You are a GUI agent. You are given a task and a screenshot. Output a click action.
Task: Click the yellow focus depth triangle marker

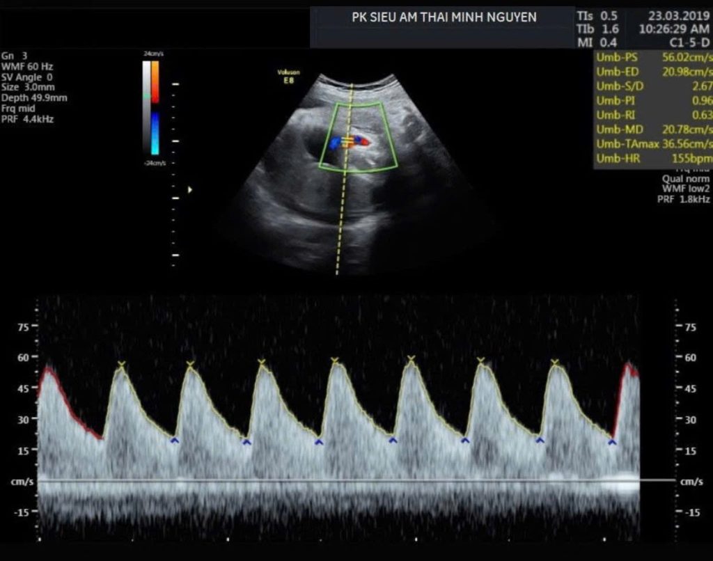coord(189,189)
